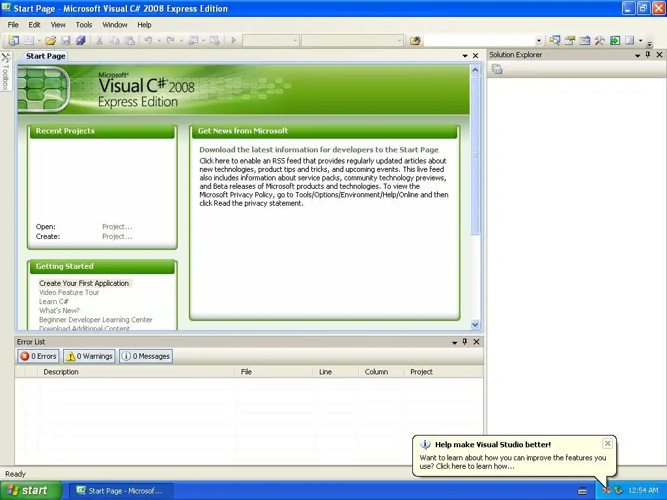The width and height of the screenshot is (667, 500).
Task: Open the File menu
Action: click(13, 25)
